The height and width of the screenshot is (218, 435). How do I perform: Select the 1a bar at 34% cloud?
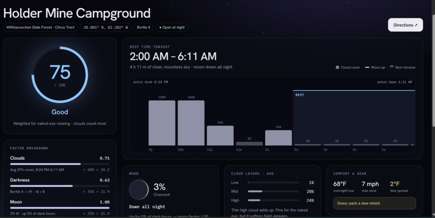pos(278,138)
